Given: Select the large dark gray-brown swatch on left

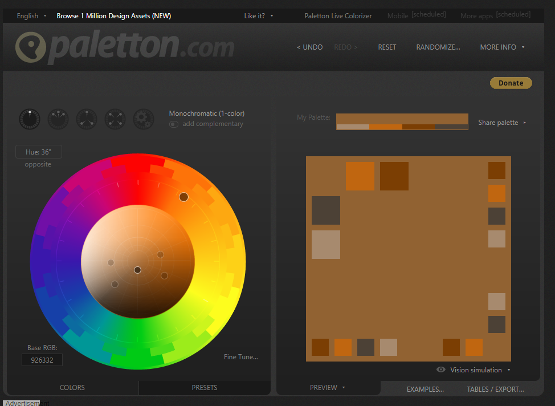Looking at the screenshot, I should coord(325,210).
